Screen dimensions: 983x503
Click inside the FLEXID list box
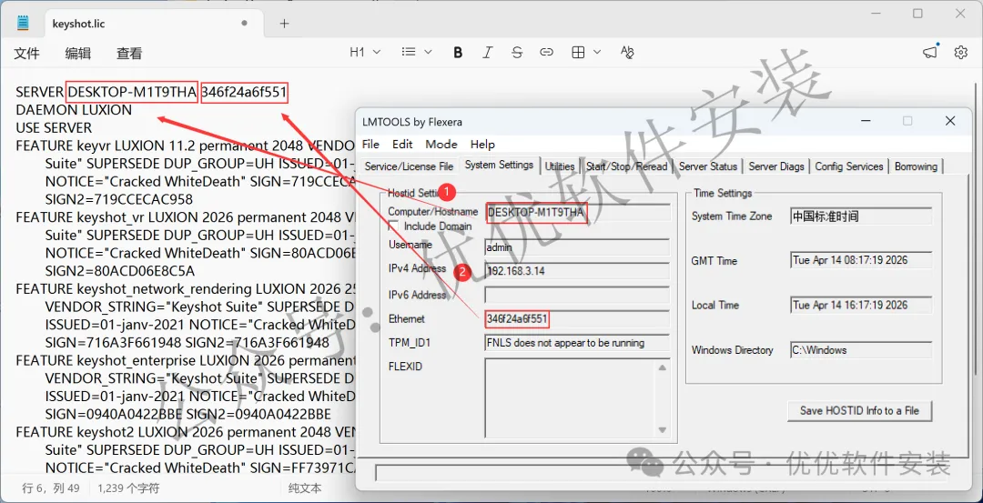[x=569, y=398]
